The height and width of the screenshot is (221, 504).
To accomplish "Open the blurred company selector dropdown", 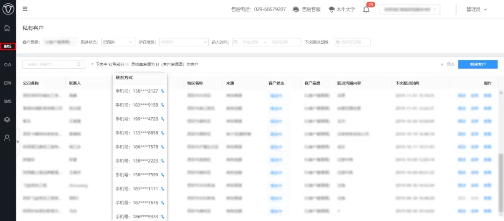I will (410, 10).
